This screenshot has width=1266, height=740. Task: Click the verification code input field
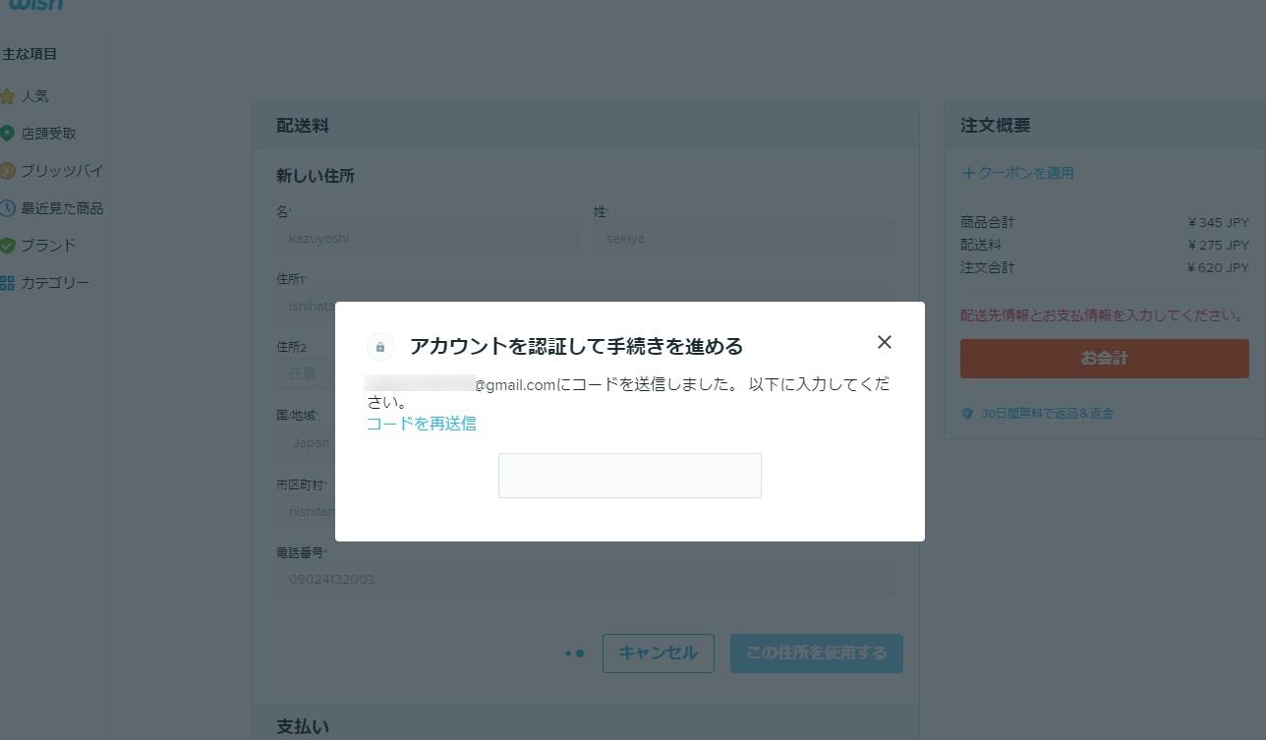pyautogui.click(x=629, y=475)
